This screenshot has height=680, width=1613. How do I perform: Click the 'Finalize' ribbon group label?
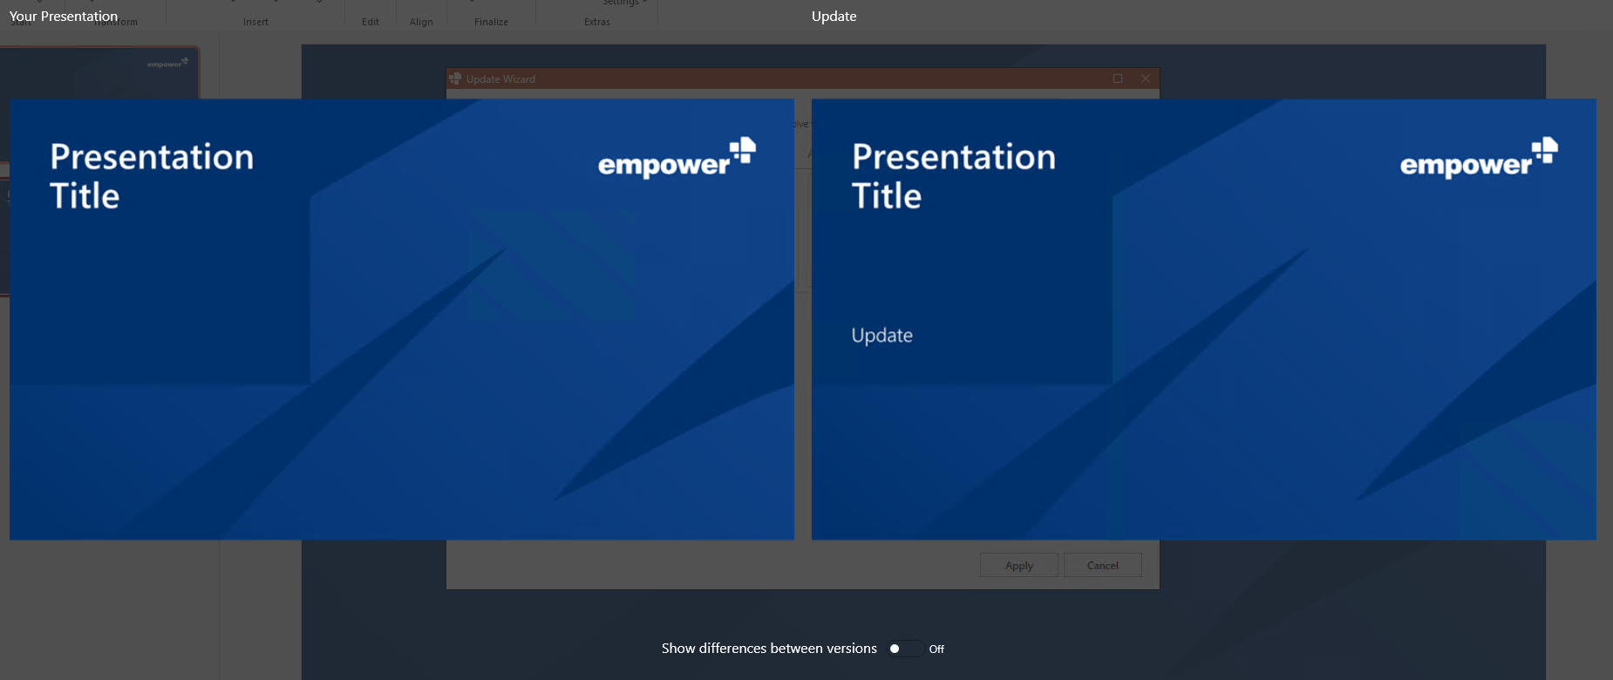[491, 22]
